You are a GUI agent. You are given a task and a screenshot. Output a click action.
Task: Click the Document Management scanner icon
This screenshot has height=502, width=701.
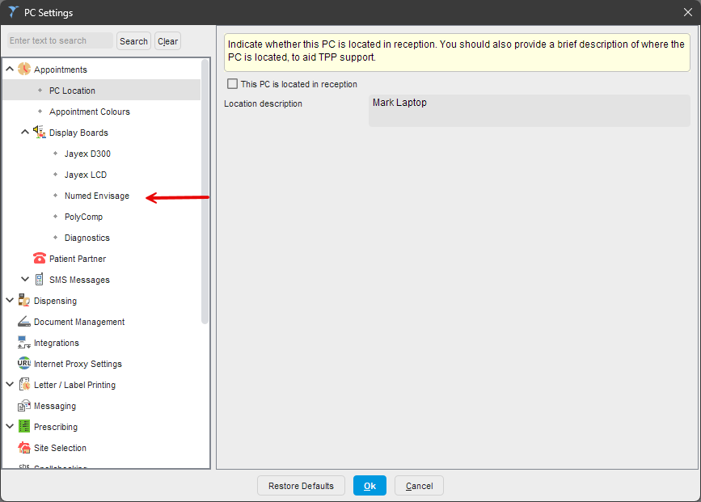23,322
